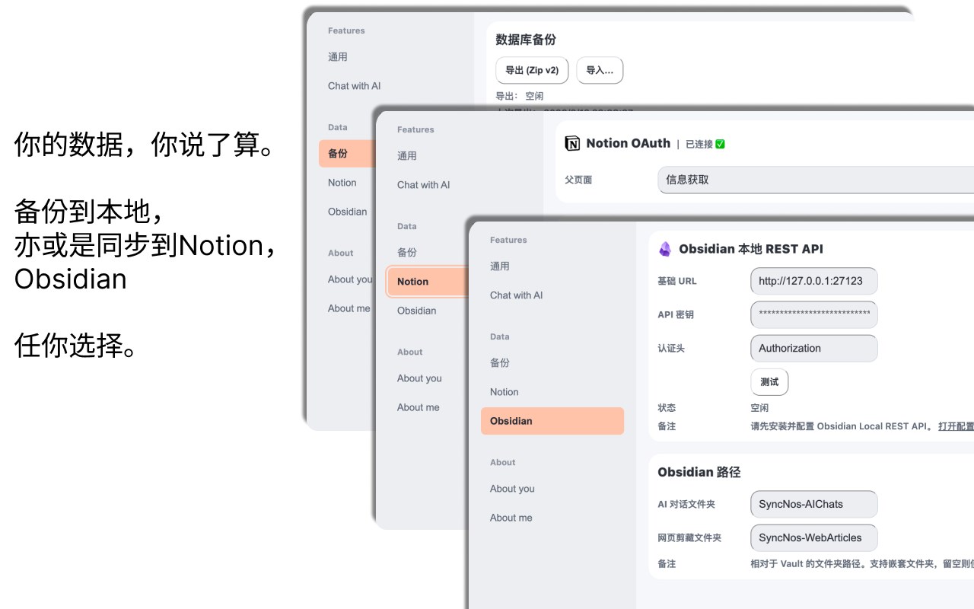This screenshot has width=974, height=609.
Task: Select highlighted 备份 in the back window sidebar
Action: (x=346, y=154)
